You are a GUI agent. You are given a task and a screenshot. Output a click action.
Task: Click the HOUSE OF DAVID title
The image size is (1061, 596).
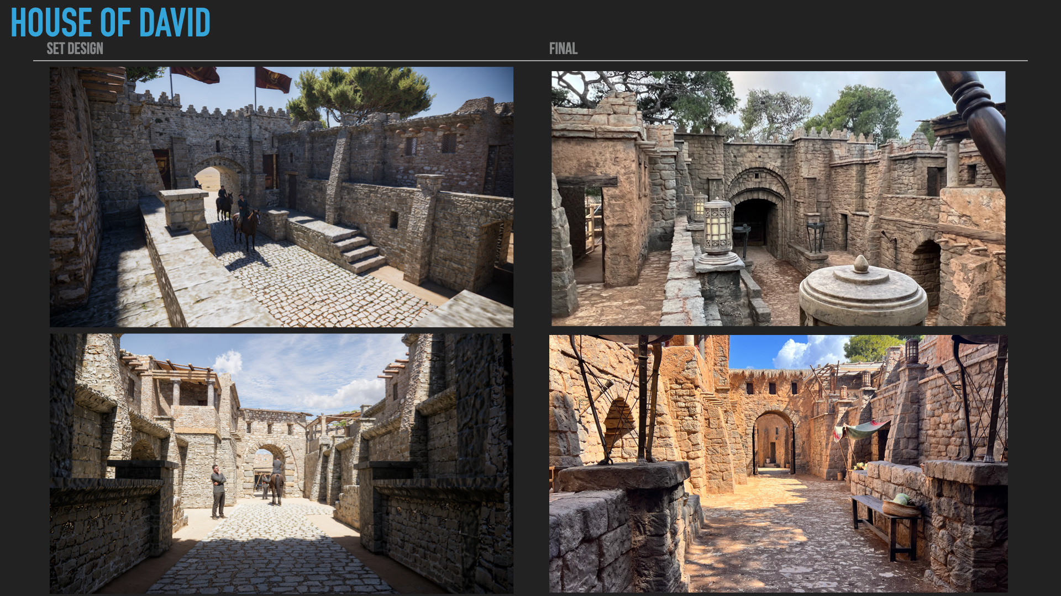pyautogui.click(x=110, y=23)
